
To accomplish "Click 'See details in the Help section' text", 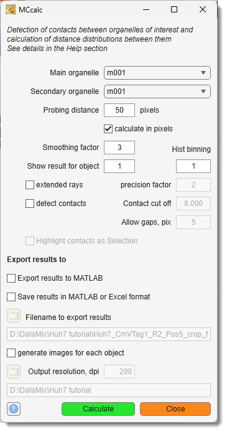I will [57, 49].
